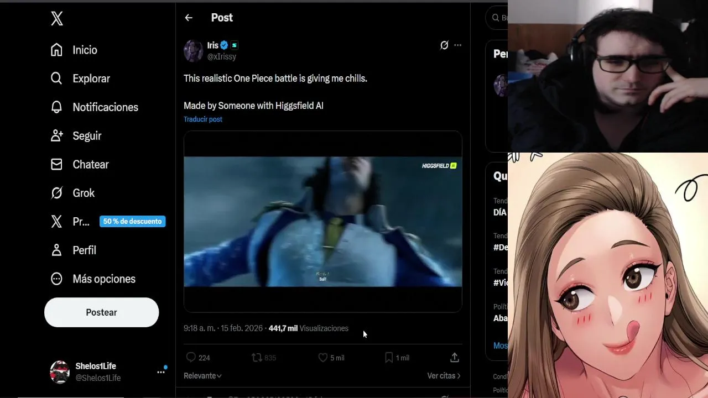
Task: Open the @xIrissy handle link
Action: (x=222, y=56)
